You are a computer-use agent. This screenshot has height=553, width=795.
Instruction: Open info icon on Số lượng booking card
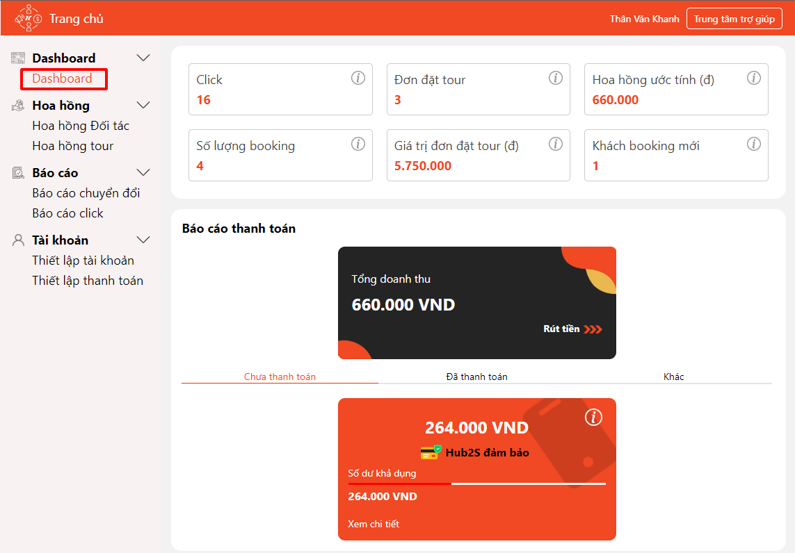pyautogui.click(x=358, y=144)
